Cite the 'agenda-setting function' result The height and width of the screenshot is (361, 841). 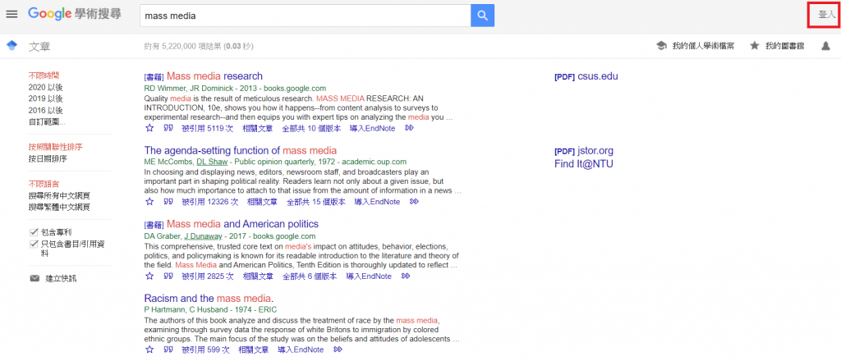(168, 201)
